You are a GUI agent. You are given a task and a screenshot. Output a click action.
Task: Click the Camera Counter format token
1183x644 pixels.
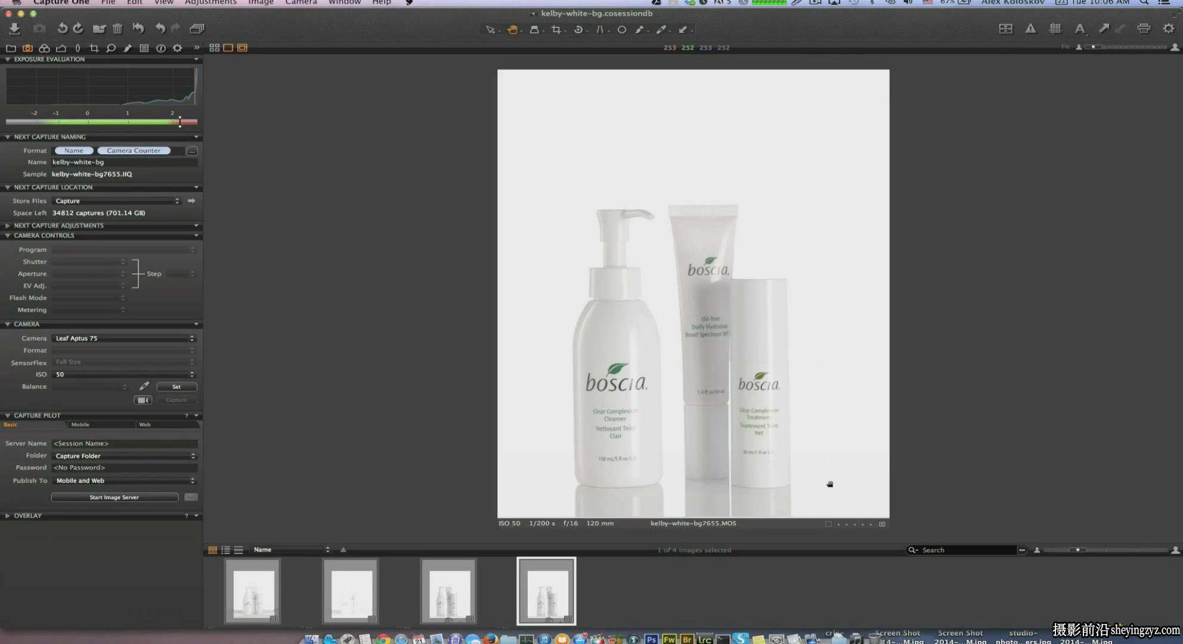tap(134, 151)
